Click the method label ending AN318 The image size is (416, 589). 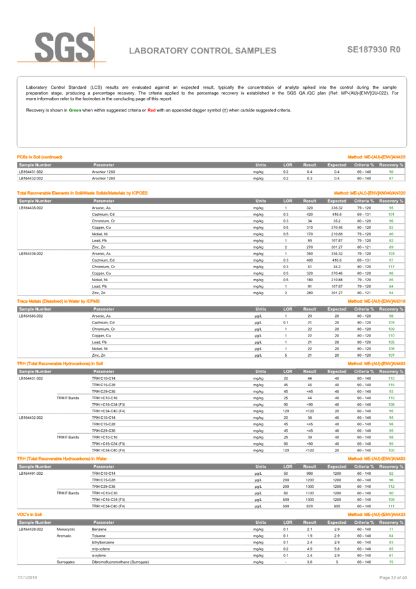(x=376, y=301)
